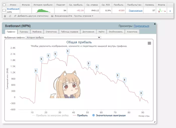Open the Аналитика tab

(x=132, y=32)
